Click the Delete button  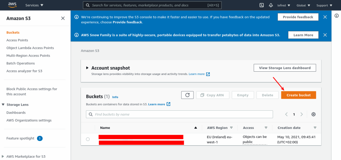[267, 95]
